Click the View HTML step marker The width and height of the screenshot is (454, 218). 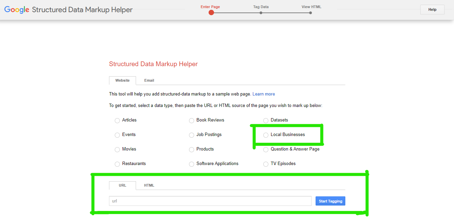[311, 13]
